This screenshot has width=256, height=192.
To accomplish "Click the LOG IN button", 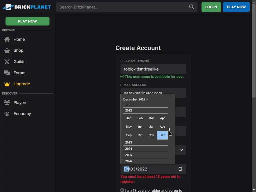I will coord(211,7).
